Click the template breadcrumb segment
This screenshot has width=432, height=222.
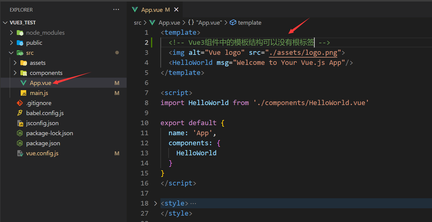pos(250,23)
